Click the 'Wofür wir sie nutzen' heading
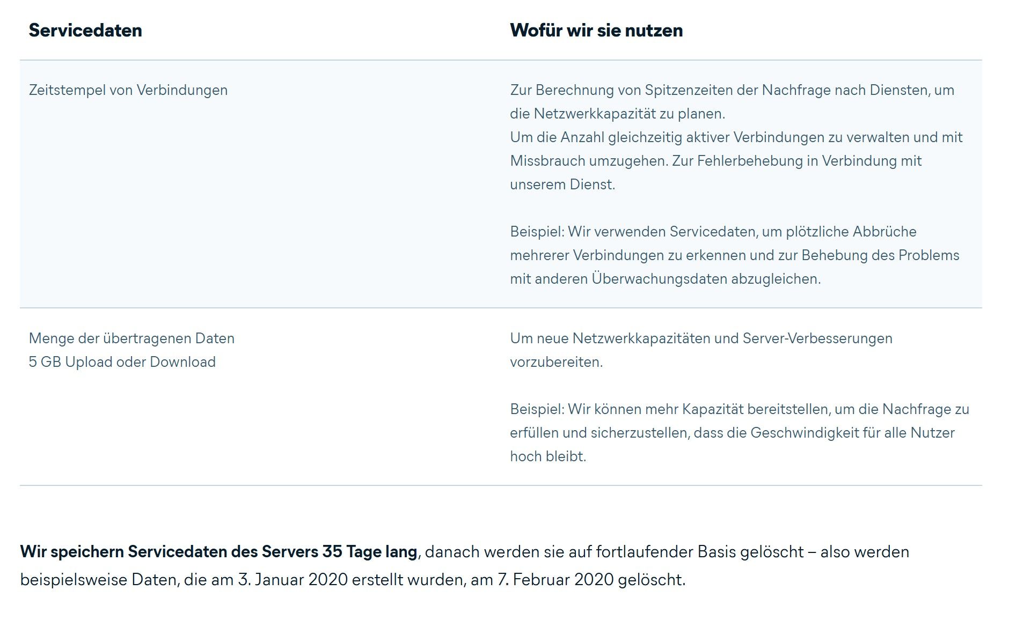 tap(596, 31)
